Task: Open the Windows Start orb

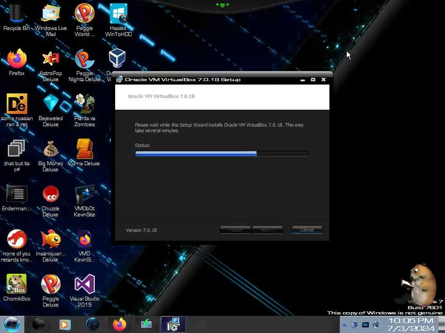Action: (12, 324)
